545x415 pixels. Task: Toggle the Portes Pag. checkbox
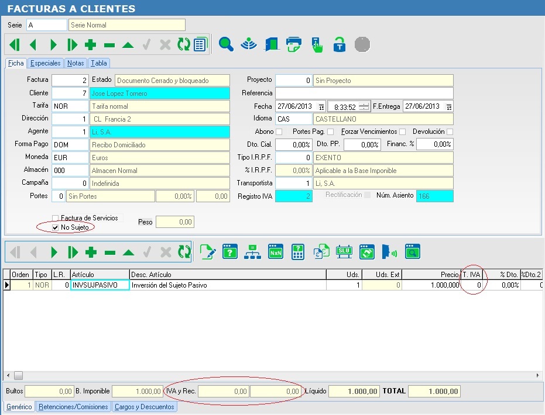click(x=331, y=132)
